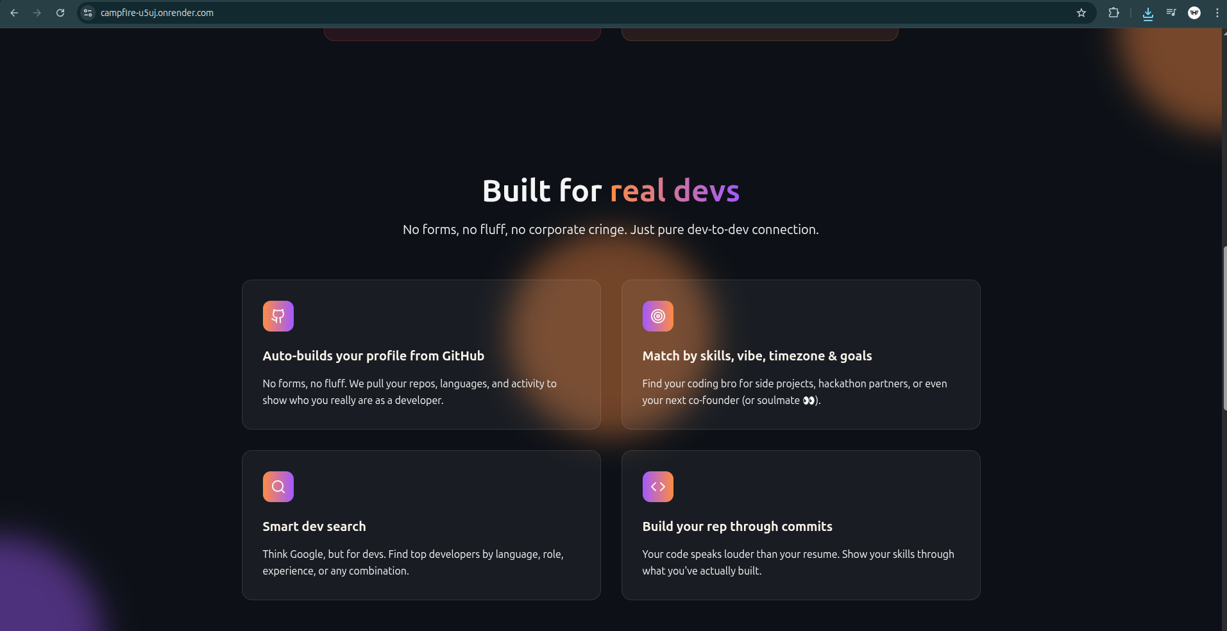Bookmark the page via the star icon

1082,13
